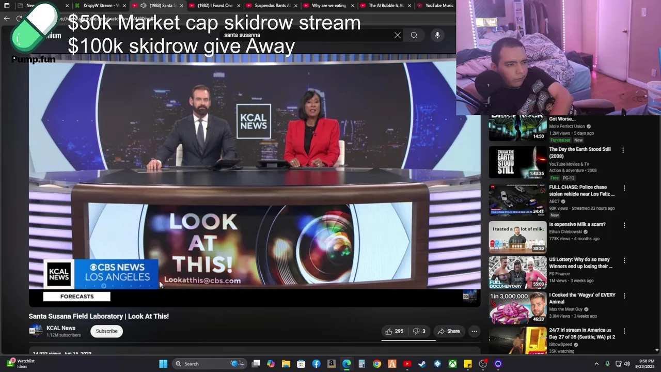This screenshot has width=661, height=372.
Task: Close the (1983) Santa S tab
Action: (x=181, y=6)
